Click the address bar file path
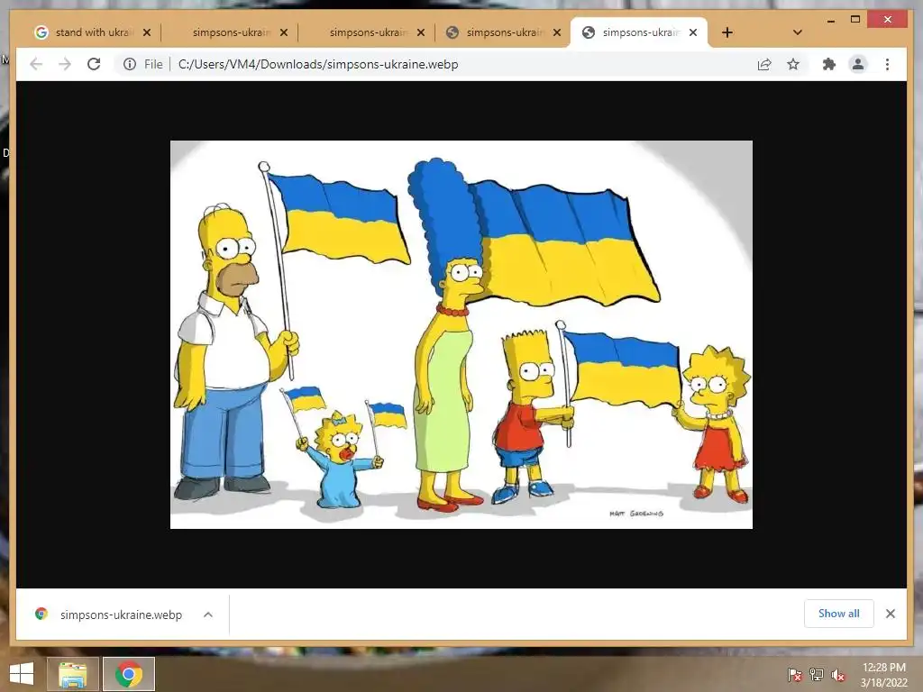Image resolution: width=923 pixels, height=692 pixels. 318,64
